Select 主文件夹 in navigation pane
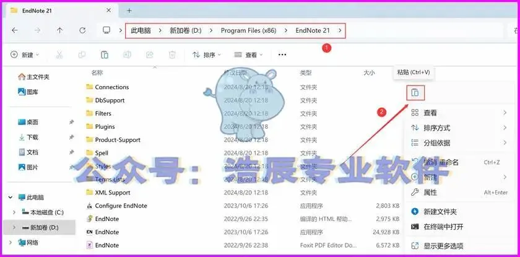The height and width of the screenshot is (257, 520). 34,77
